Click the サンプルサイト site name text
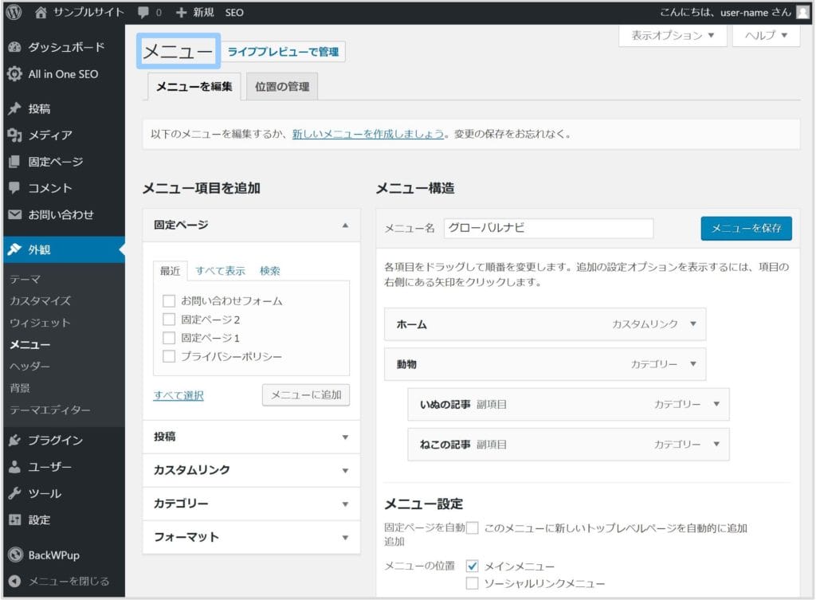 click(x=88, y=13)
